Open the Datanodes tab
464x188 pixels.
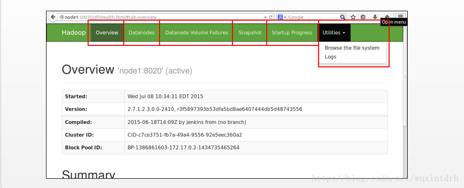[141, 33]
